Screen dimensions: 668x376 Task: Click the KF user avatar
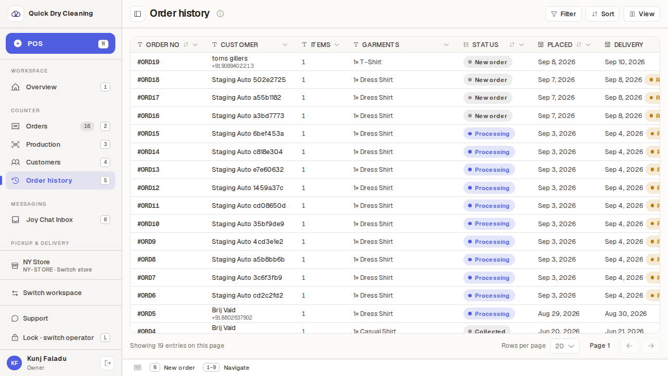click(x=14, y=363)
